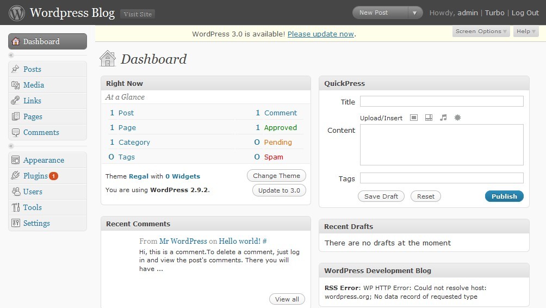Open the New Post dropdown arrow
Image resolution: width=546 pixels, height=308 pixels.
pyautogui.click(x=414, y=13)
